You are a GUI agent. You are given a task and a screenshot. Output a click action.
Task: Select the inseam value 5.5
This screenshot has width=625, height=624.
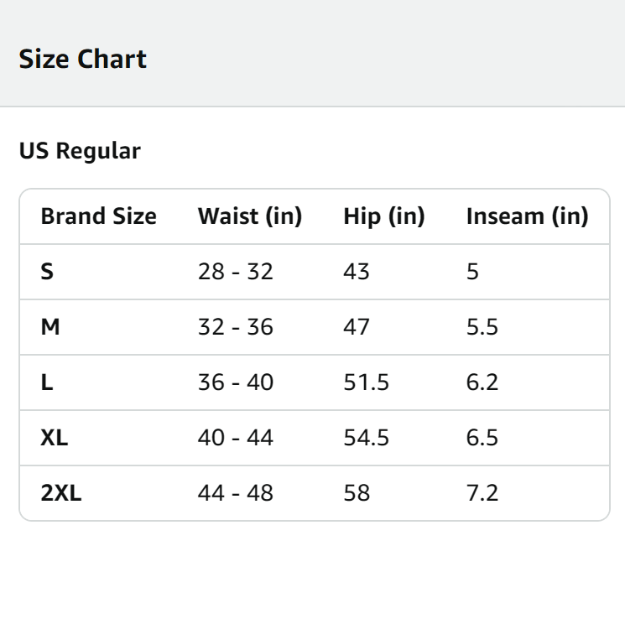(482, 327)
